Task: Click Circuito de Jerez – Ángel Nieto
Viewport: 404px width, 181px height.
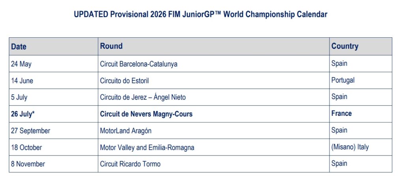Action: (x=143, y=97)
